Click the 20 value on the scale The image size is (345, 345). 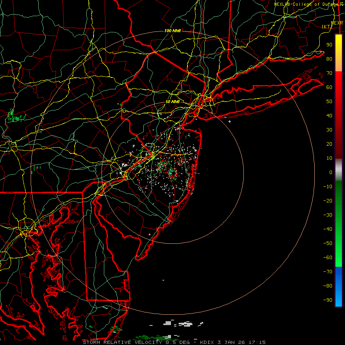click(x=329, y=144)
